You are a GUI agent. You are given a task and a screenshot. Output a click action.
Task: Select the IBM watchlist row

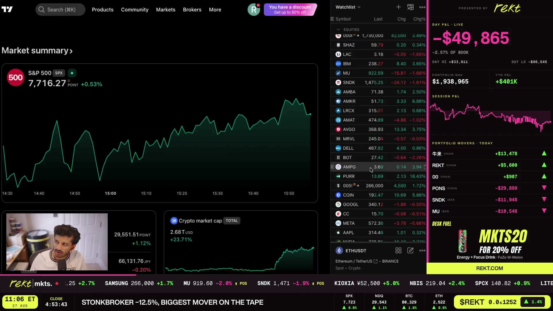tap(378, 64)
